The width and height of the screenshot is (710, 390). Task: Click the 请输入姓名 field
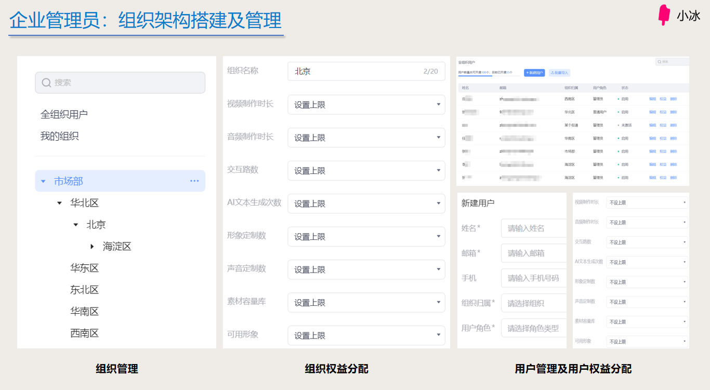pos(534,228)
